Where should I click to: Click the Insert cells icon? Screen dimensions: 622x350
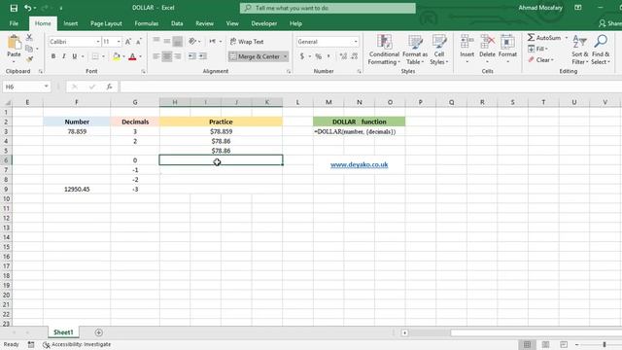(x=466, y=42)
